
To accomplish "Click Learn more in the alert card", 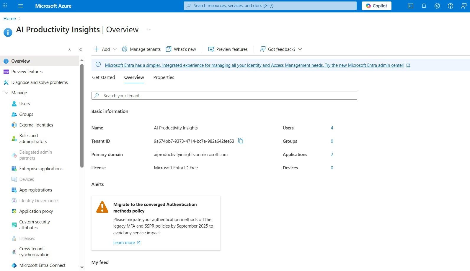I will (127, 243).
